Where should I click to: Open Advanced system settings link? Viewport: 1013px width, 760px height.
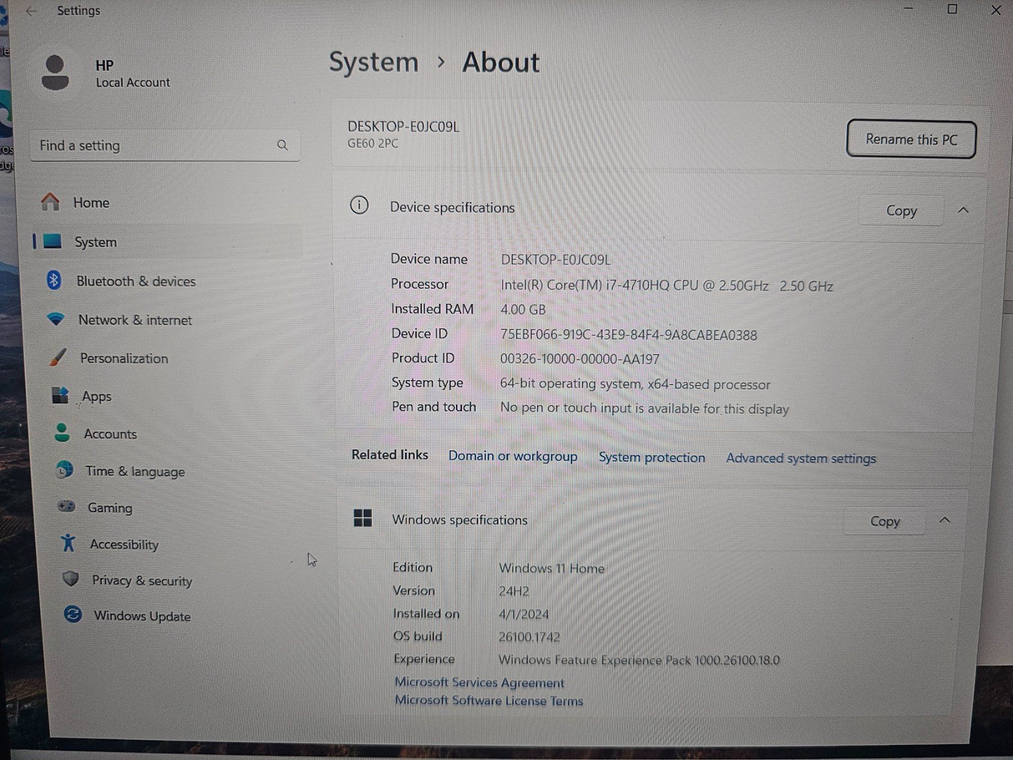click(x=801, y=458)
